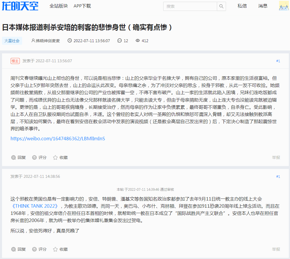290x259 pixels.
Task: Click the eye views icon showing 412
Action: [x=138, y=40]
